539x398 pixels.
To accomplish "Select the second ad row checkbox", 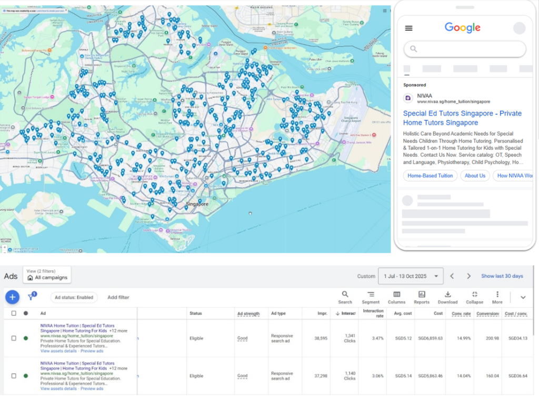I will pos(14,376).
